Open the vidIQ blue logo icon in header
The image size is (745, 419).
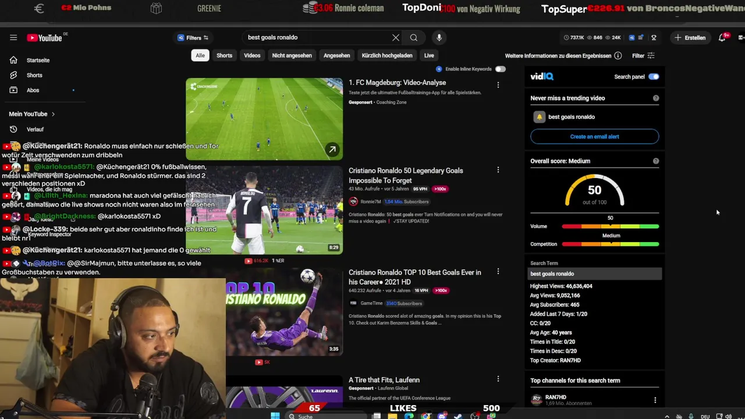pyautogui.click(x=632, y=38)
